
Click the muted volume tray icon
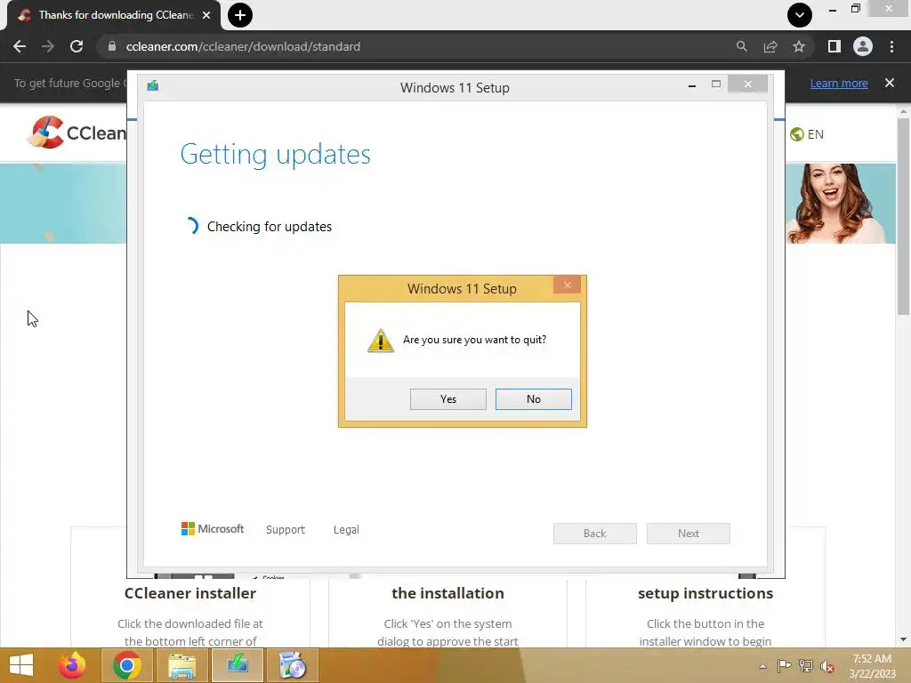(827, 666)
